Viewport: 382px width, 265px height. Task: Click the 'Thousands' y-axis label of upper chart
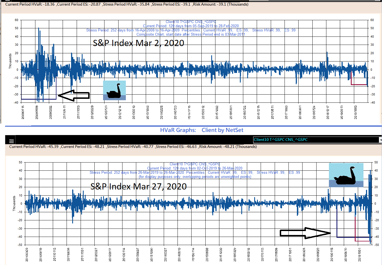coord(10,61)
